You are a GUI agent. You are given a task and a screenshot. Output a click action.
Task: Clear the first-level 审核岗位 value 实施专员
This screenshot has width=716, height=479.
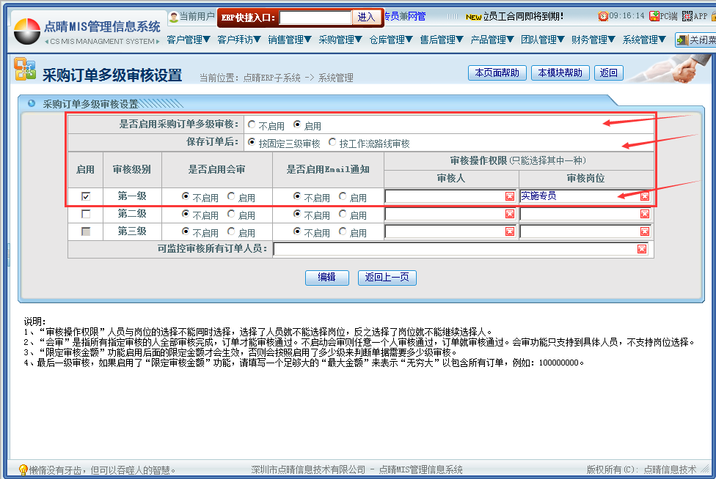(644, 196)
